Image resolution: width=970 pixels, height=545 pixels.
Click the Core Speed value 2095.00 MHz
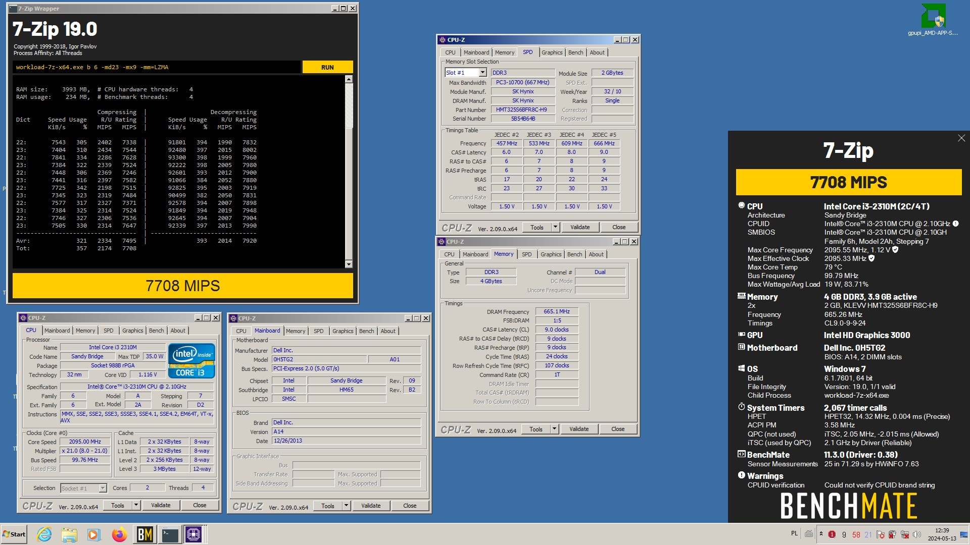point(85,442)
